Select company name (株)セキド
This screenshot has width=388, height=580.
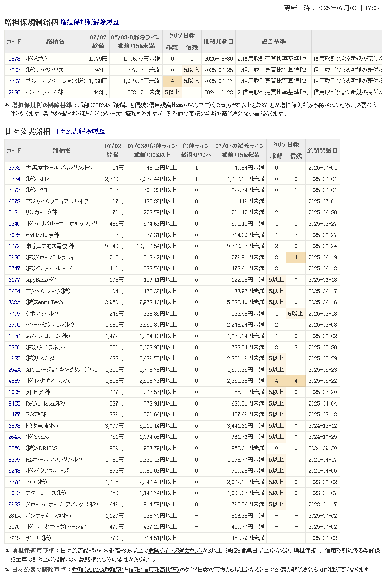37,59
